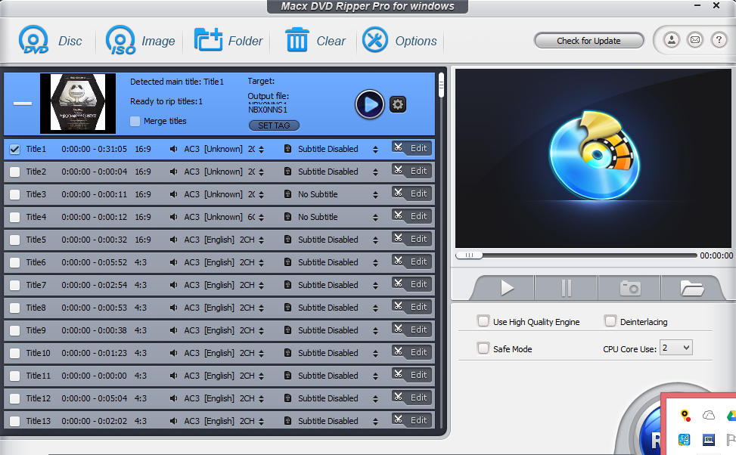Screen dimensions: 736x455
Task: Click the title list vertical scrollbar
Action: pos(441,85)
